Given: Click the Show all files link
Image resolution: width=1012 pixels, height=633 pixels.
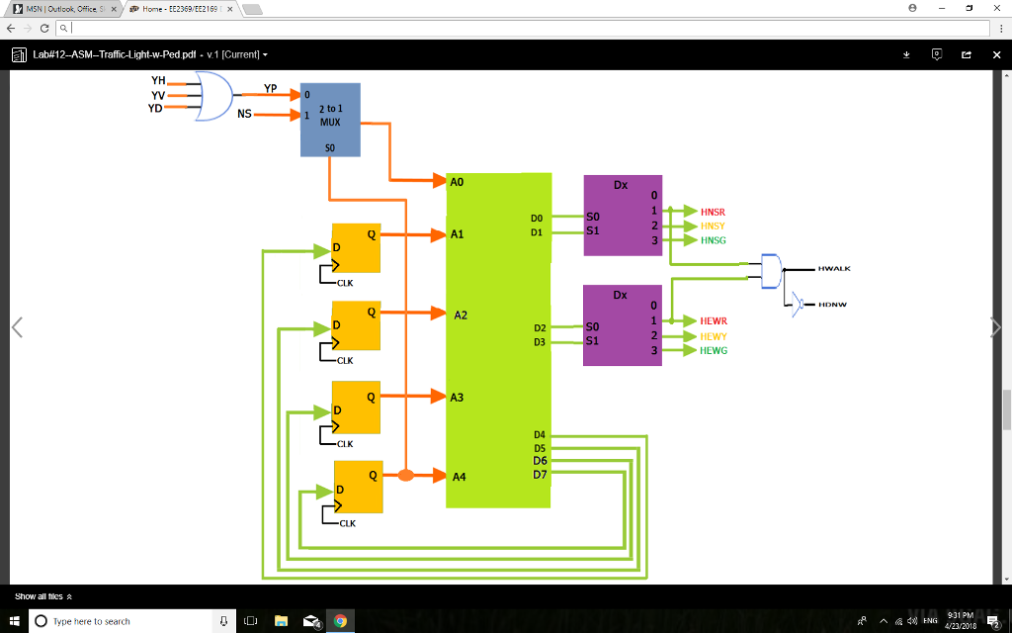Looking at the screenshot, I should 36,596.
